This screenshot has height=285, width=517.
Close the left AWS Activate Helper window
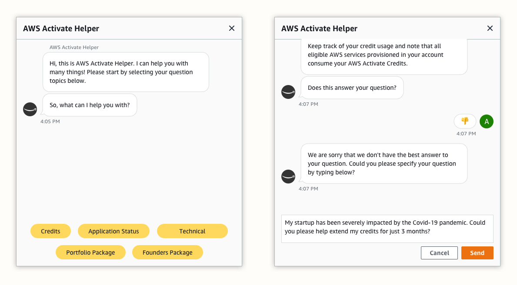231,28
